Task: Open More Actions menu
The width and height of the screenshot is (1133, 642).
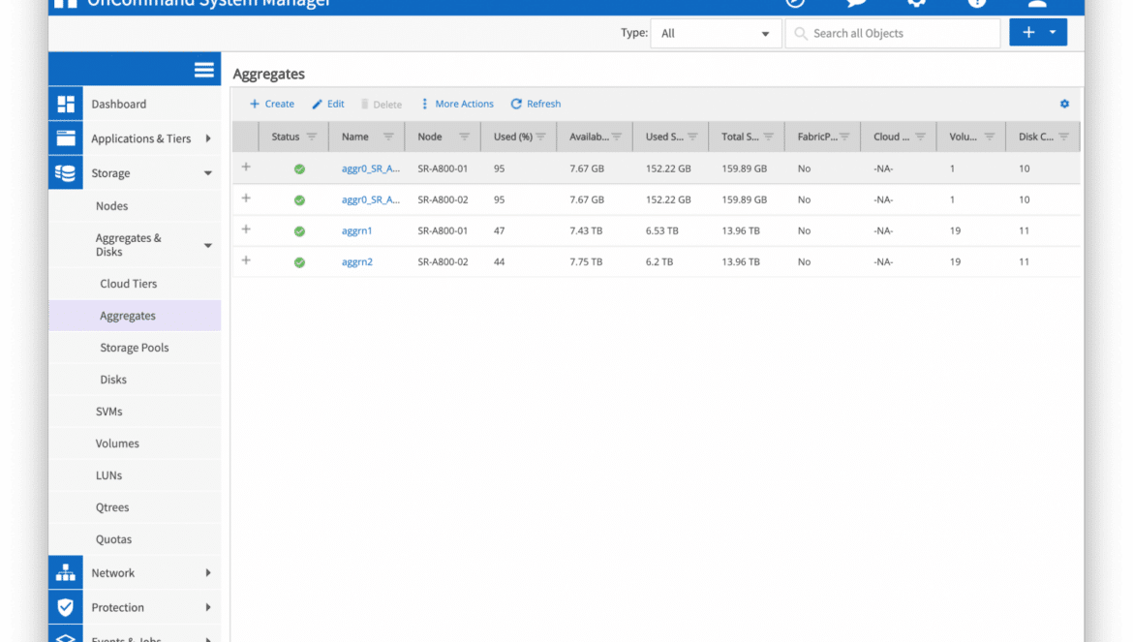Action: coord(458,104)
